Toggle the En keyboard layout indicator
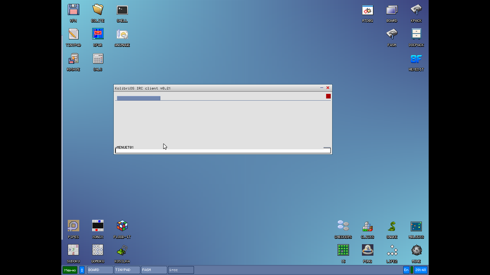The image size is (490, 275). [406, 270]
